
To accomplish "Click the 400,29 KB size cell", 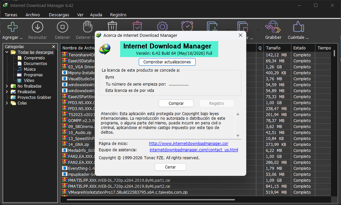I will pos(276,73).
